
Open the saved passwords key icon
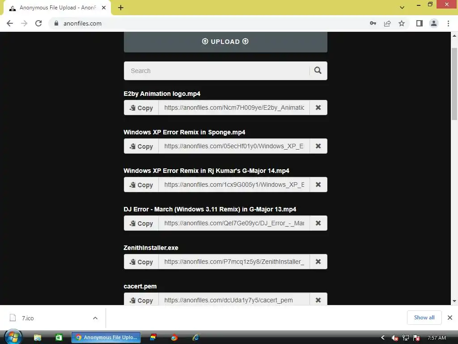(373, 23)
